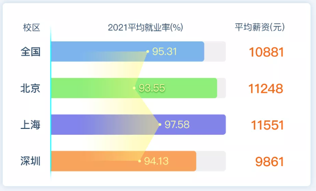Viewport: 316px width, 191px height.
Task: Click the orange 深圳 employment bar
Action: (123, 161)
